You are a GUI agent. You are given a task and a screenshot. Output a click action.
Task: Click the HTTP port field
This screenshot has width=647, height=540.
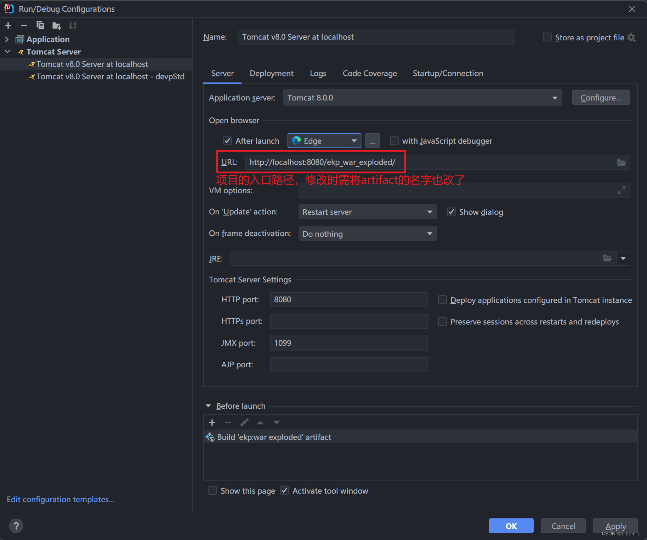[349, 300]
